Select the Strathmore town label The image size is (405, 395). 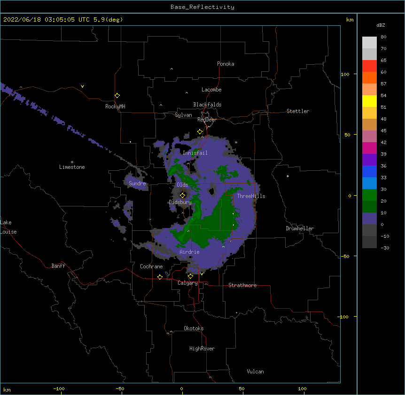point(242,285)
